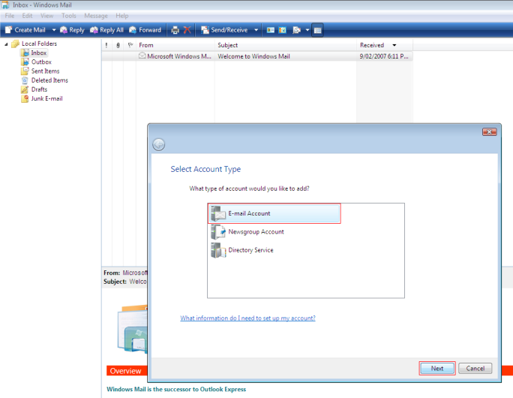Sort by the Priority exclamation column
This screenshot has height=398, width=513.
click(x=106, y=45)
